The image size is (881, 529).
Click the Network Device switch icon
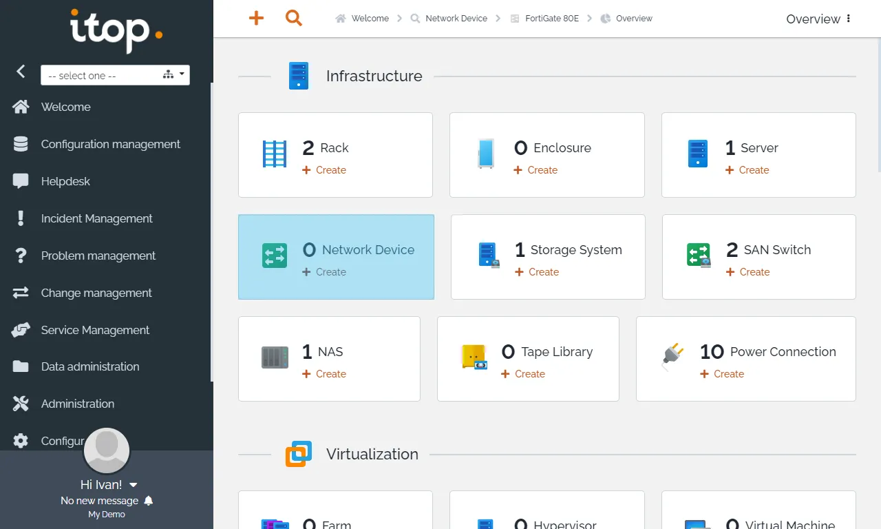[x=275, y=256]
